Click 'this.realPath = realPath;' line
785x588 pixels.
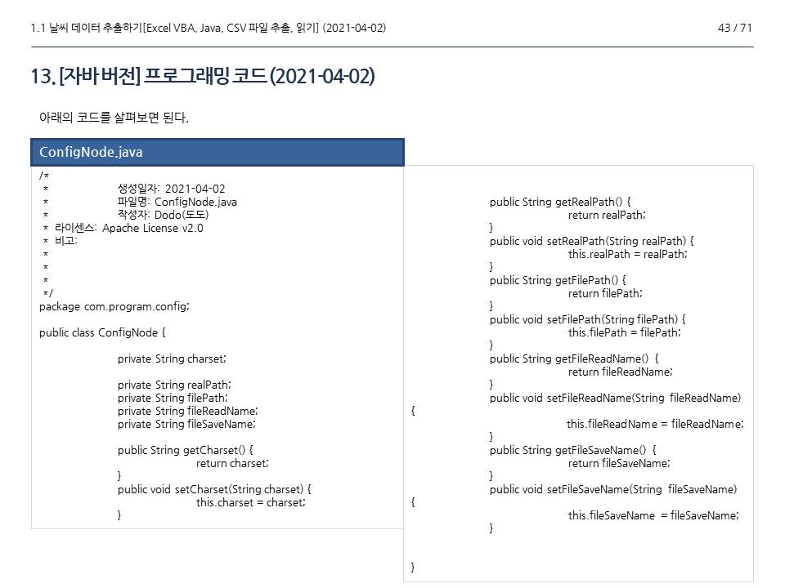(x=628, y=254)
